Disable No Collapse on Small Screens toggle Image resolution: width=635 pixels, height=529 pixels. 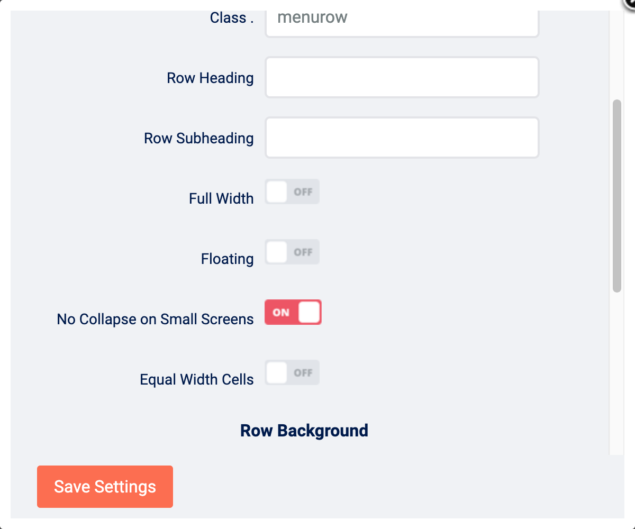(x=293, y=312)
